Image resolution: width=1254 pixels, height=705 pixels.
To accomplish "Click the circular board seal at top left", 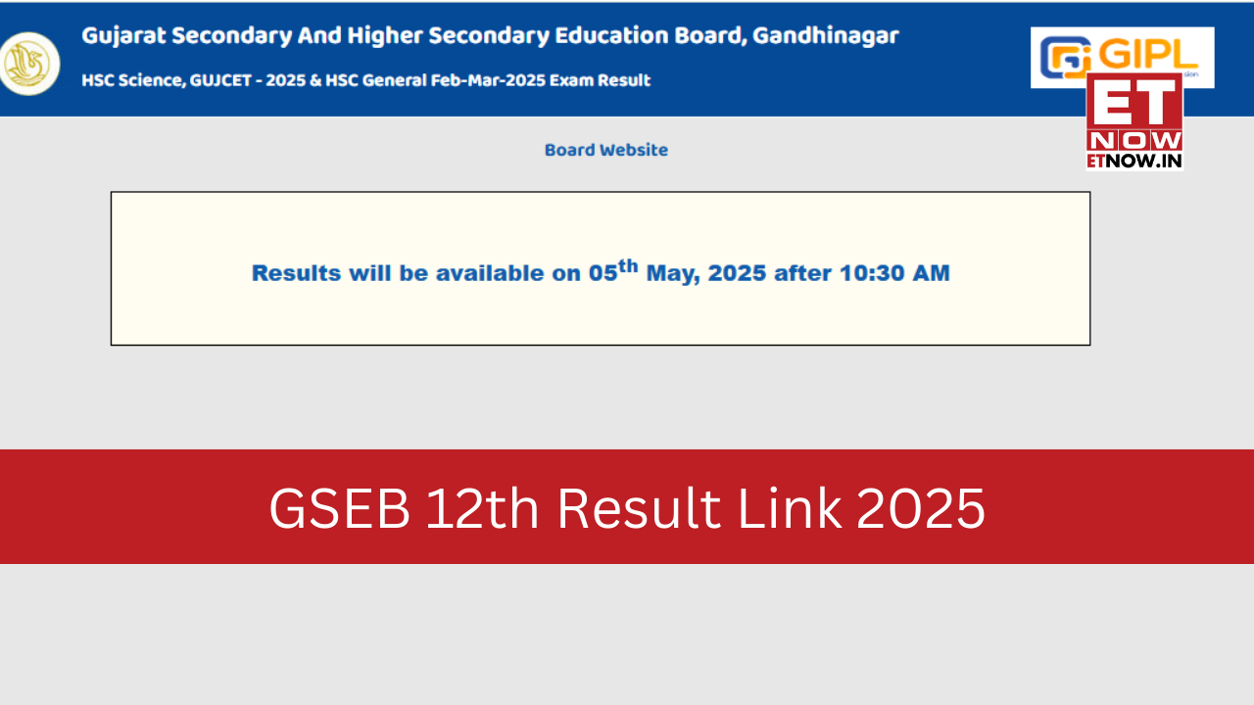I will tap(30, 60).
